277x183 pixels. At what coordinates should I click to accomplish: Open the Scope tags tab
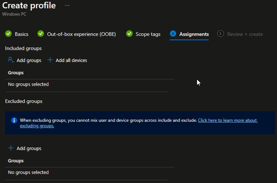(x=148, y=34)
